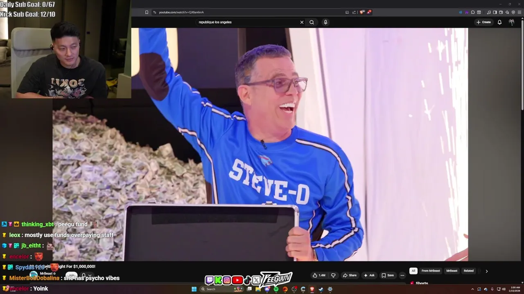This screenshot has width=524, height=294.
Task: Click the YouTube search magnifier button
Action: (x=312, y=22)
